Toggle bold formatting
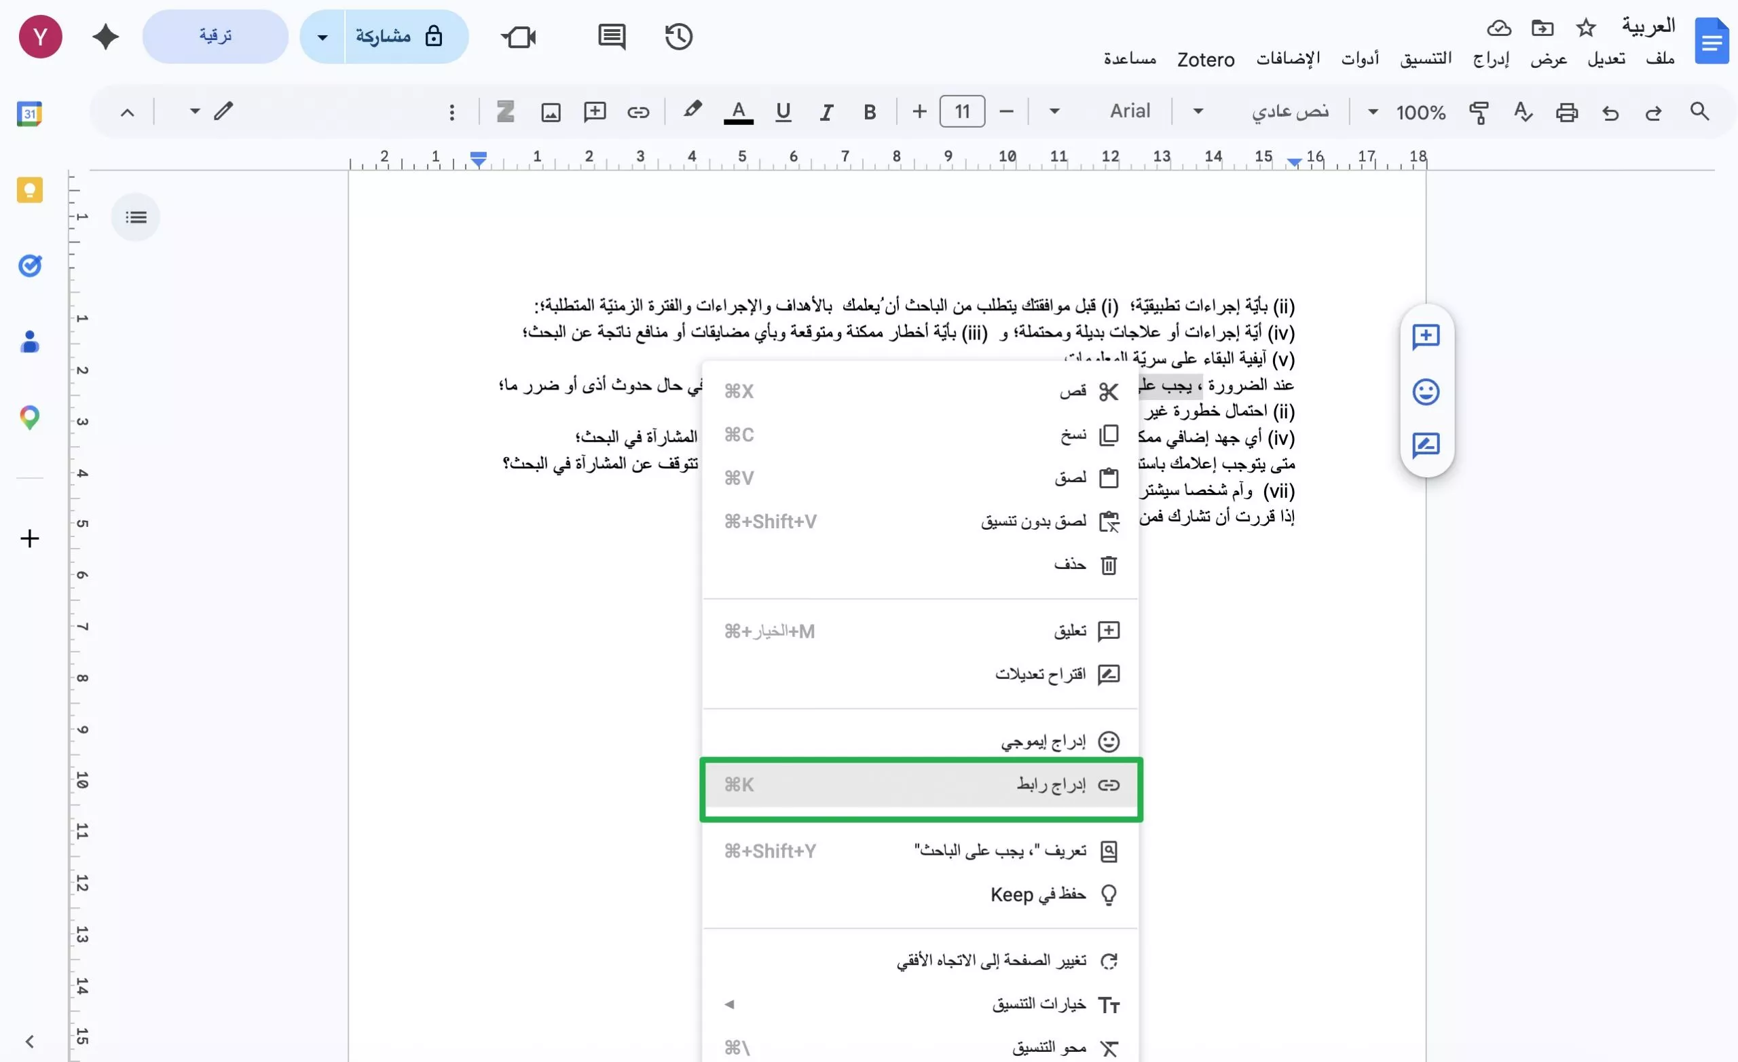The image size is (1738, 1062). click(x=870, y=111)
